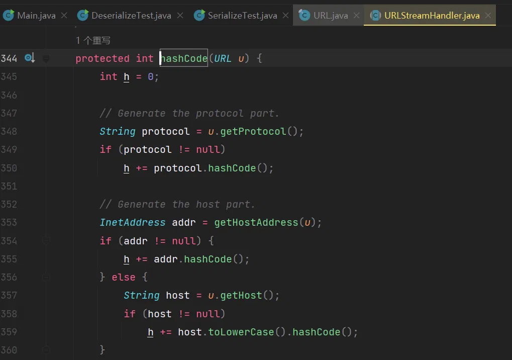Close the SerializeTest.java editor tab
The width and height of the screenshot is (512, 360).
tap(285, 16)
